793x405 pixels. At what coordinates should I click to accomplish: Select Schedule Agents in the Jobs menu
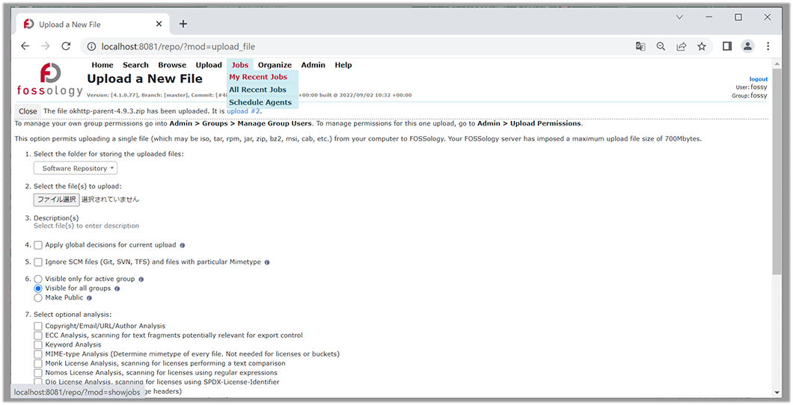260,102
